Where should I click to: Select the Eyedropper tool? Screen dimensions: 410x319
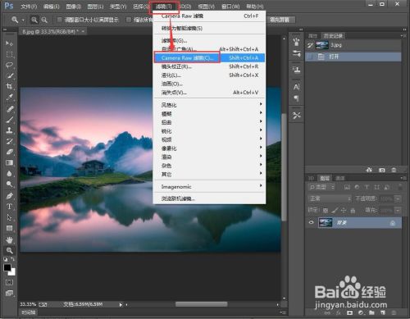[9, 97]
